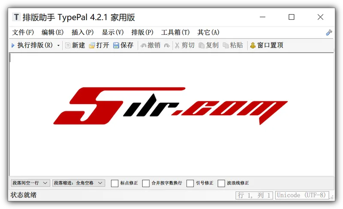Open the 编辑(E) menu
This screenshot has height=209, width=343.
coord(52,33)
